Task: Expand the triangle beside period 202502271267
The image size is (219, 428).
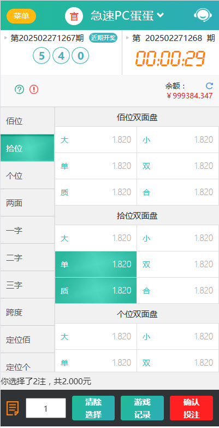Action: 6,38
